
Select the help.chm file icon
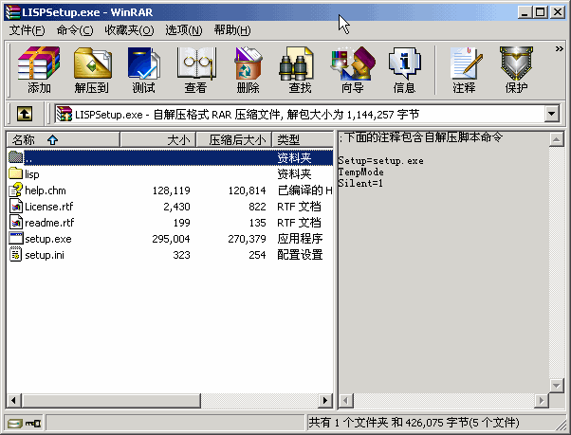click(x=16, y=190)
